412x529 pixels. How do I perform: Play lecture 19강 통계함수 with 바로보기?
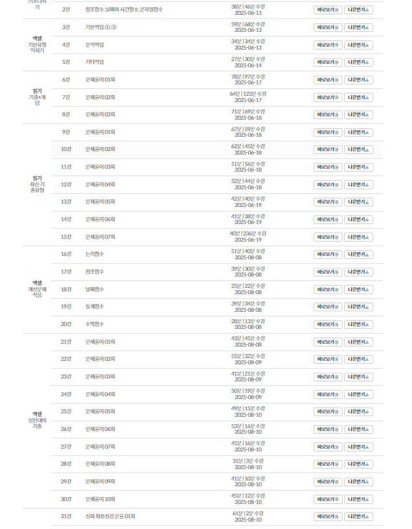[x=328, y=307]
